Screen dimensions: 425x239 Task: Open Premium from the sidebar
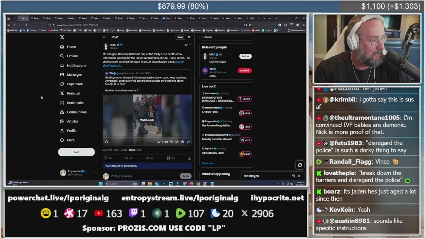(70, 93)
